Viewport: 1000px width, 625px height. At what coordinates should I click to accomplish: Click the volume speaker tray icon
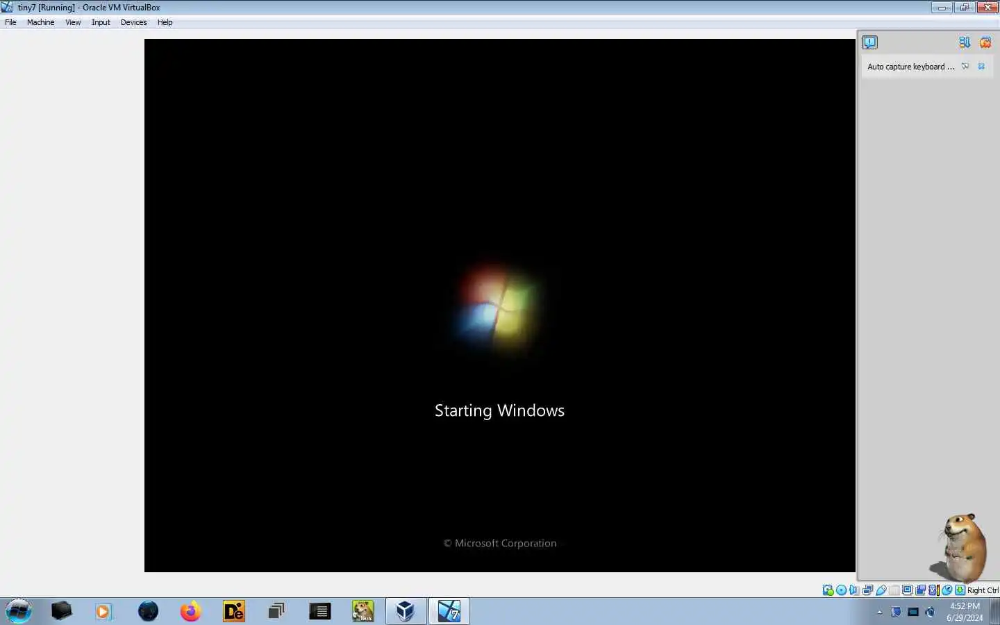[931, 612]
